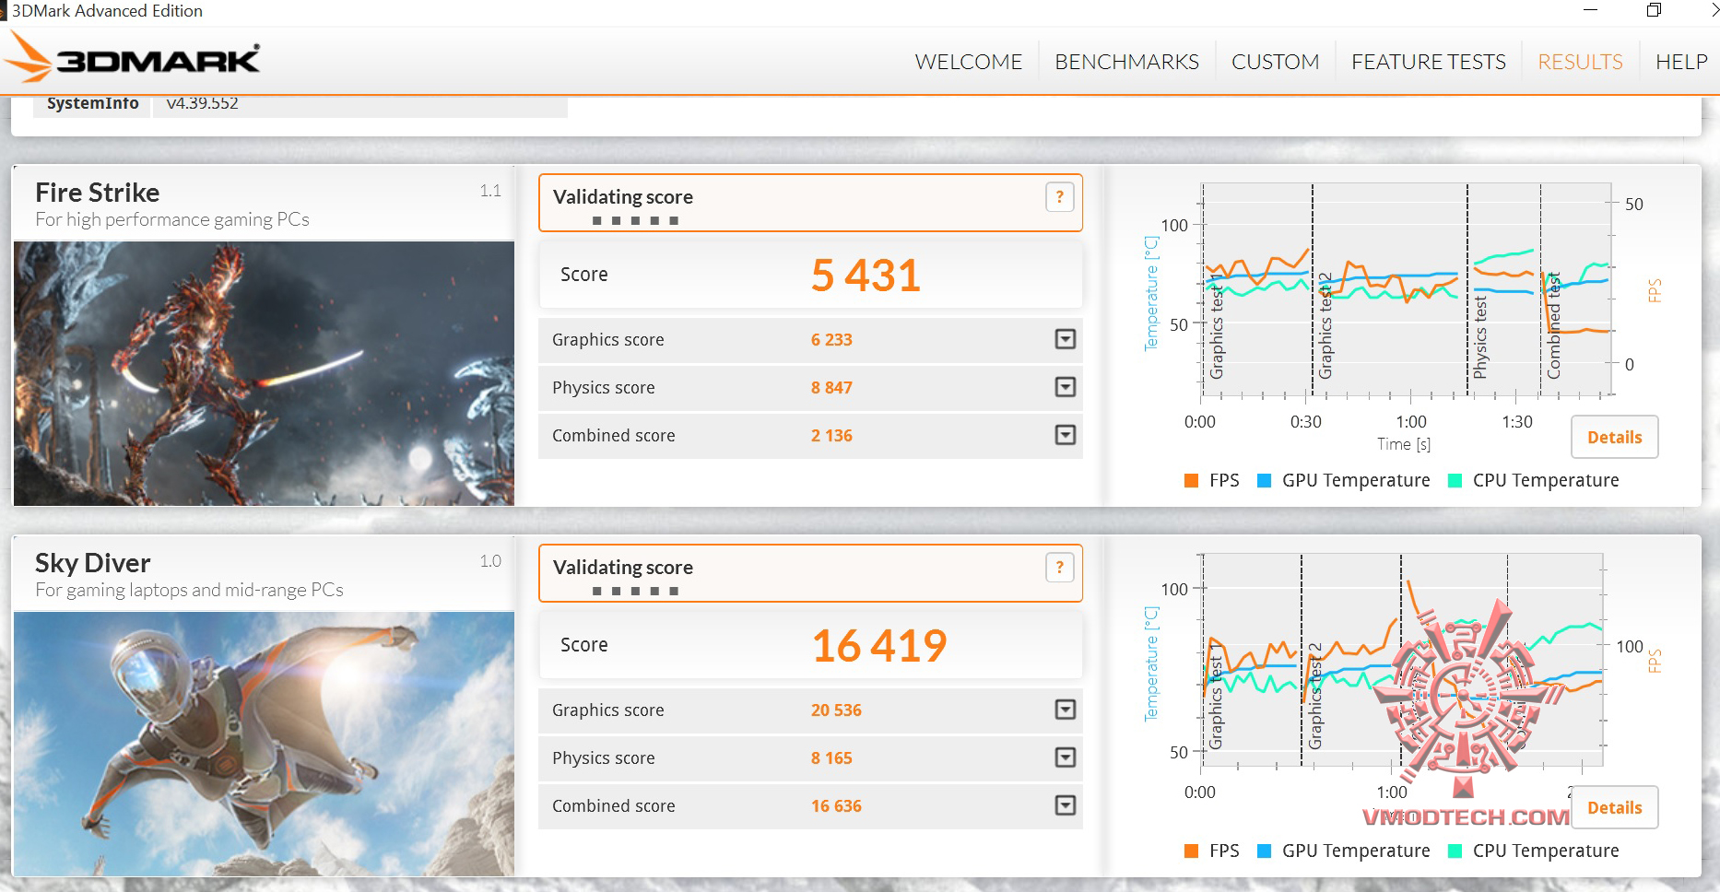Click the SystemInfo version v4.39.552
This screenshot has width=1720, height=892.
click(202, 103)
